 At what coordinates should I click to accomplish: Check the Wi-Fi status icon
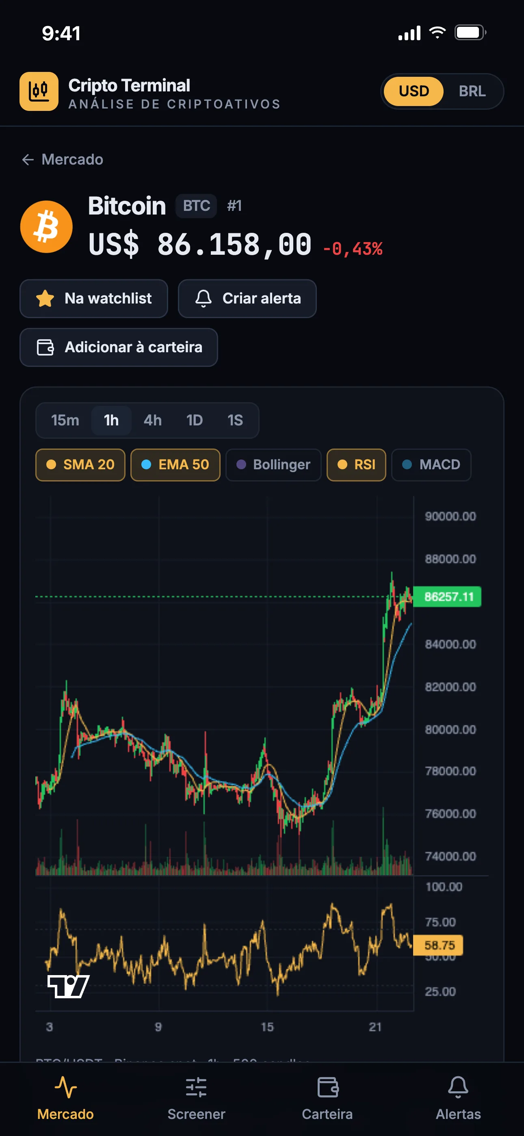coord(437,33)
